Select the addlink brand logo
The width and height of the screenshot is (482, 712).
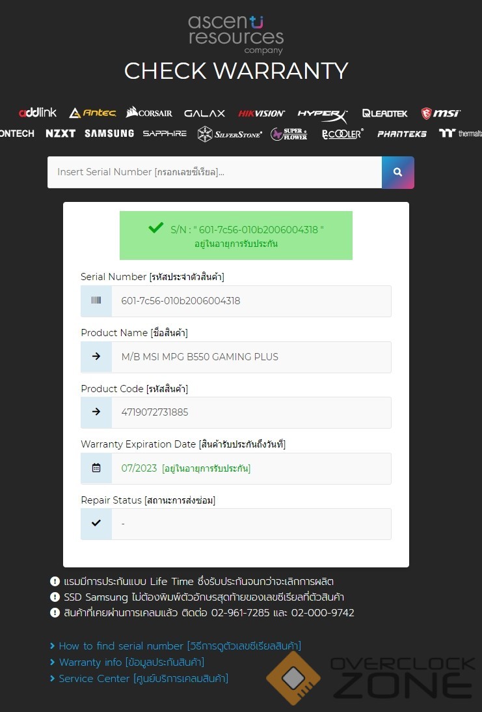[x=37, y=113]
